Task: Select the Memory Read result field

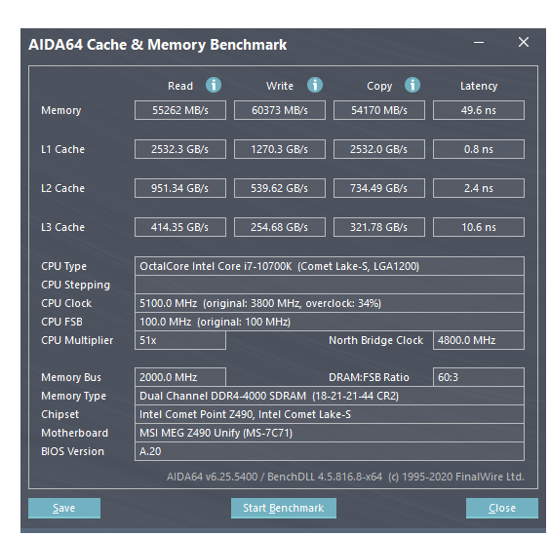Action: point(180,110)
